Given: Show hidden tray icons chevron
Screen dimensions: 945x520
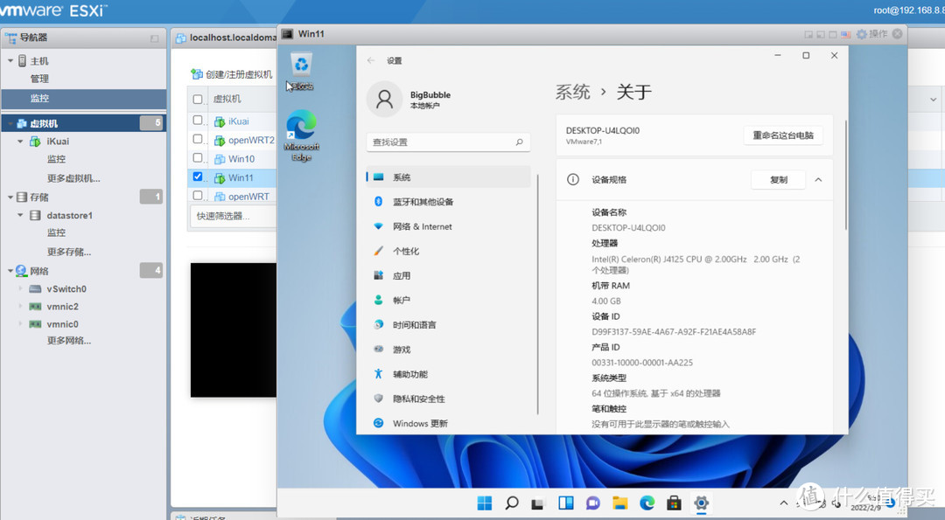Looking at the screenshot, I should coord(783,503).
